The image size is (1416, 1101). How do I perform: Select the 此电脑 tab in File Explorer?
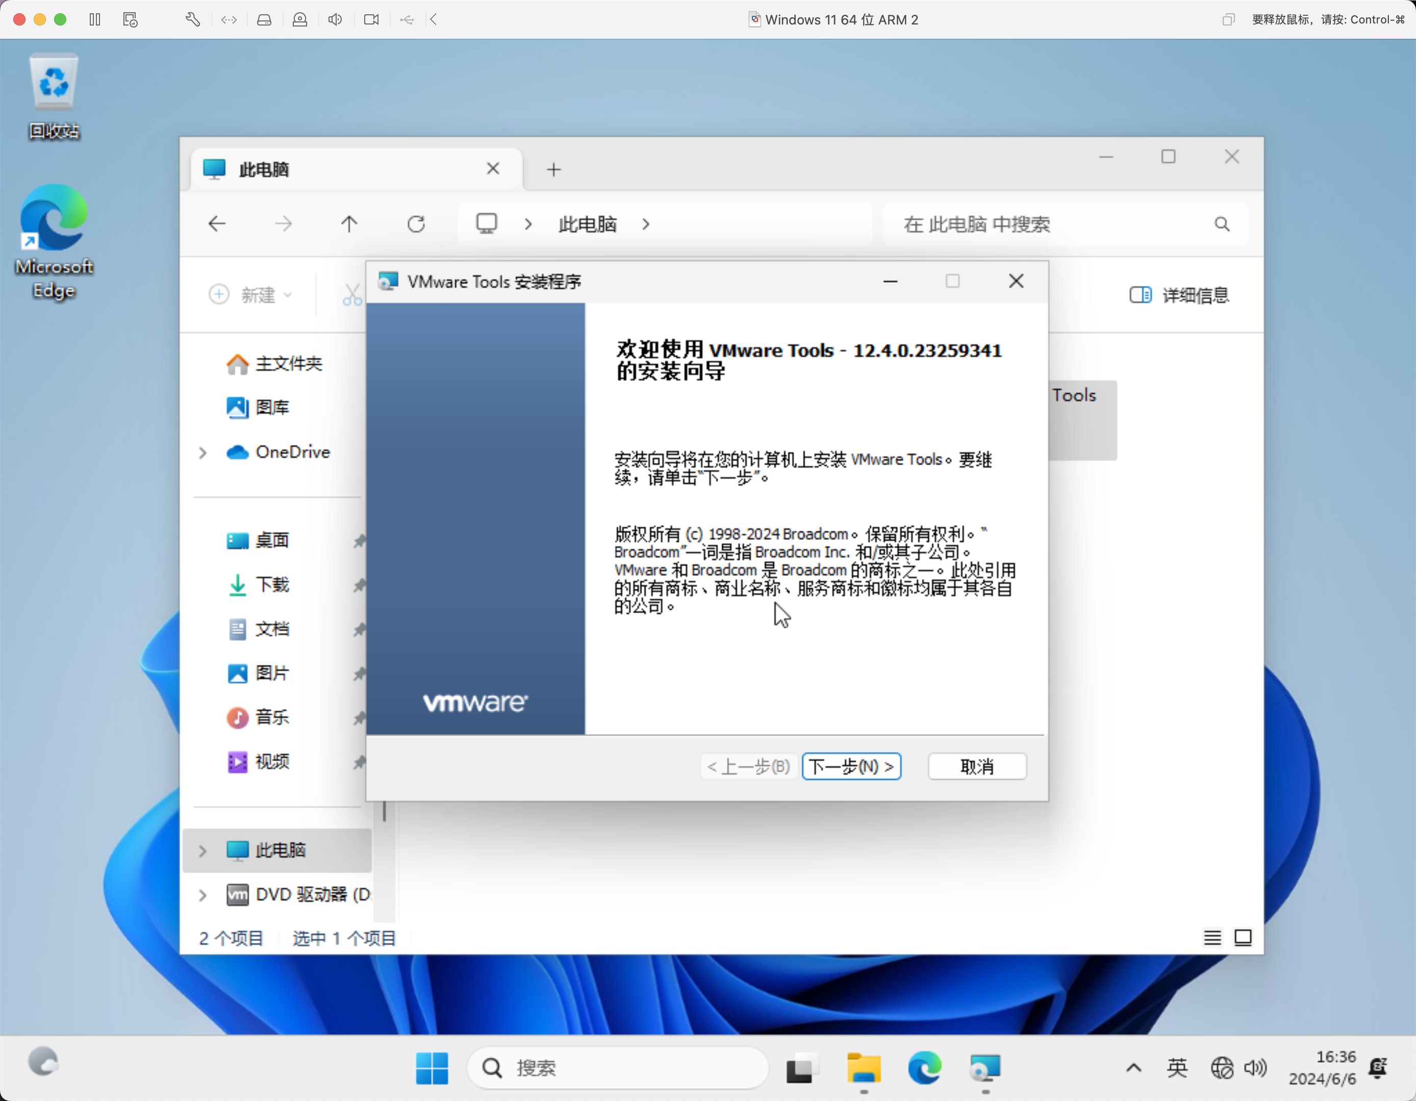pos(357,169)
